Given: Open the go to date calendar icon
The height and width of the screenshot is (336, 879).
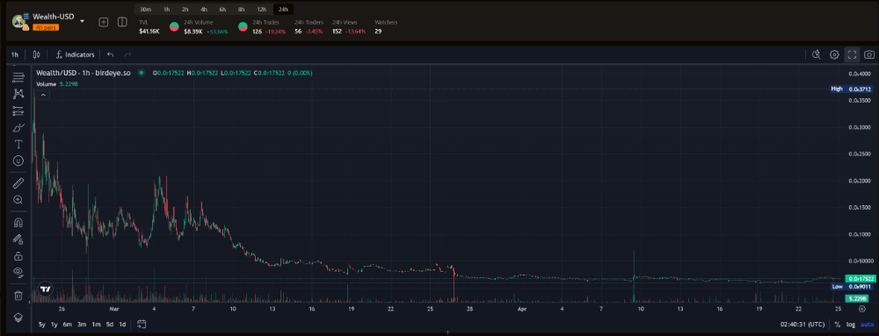Looking at the screenshot, I should [x=142, y=324].
